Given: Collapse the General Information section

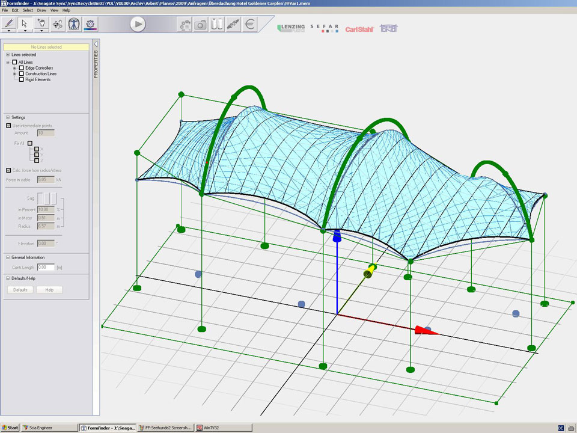Looking at the screenshot, I should pyautogui.click(x=7, y=257).
